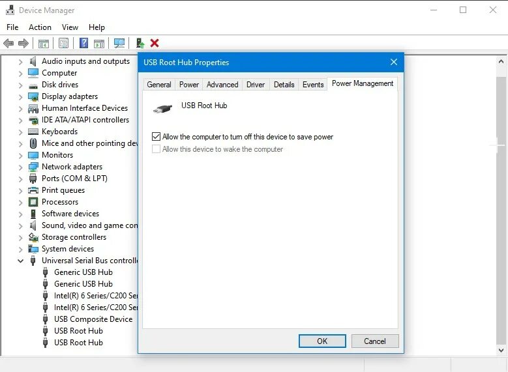Click the Monitors category icon
The image size is (508, 372).
point(33,155)
